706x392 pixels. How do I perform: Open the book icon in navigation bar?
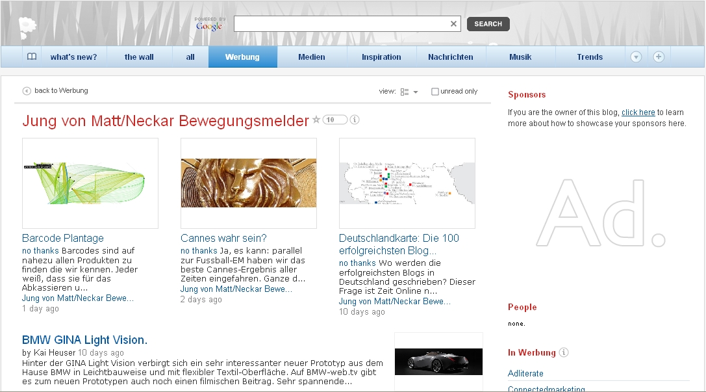32,57
